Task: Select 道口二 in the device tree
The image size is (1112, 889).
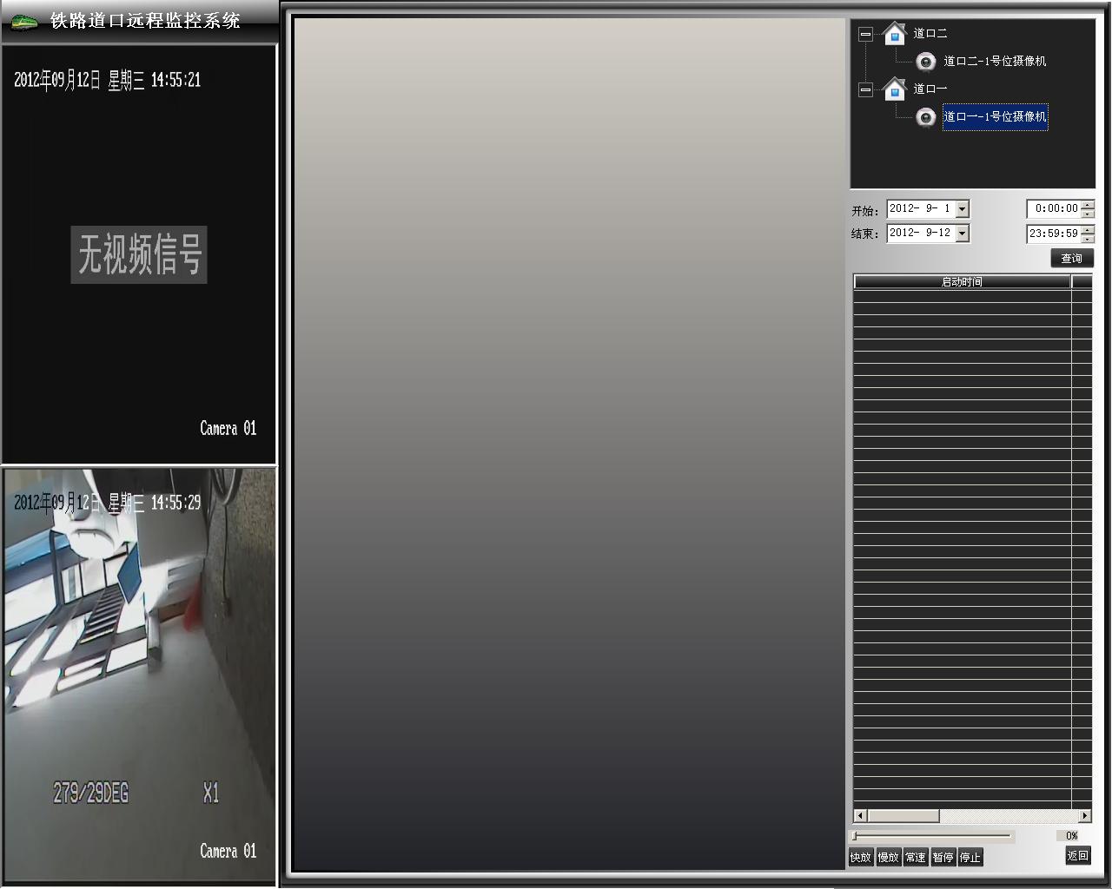Action: pyautogui.click(x=930, y=34)
